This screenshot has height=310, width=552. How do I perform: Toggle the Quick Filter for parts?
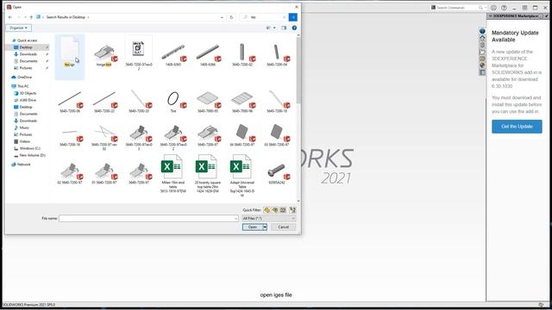[x=267, y=210]
